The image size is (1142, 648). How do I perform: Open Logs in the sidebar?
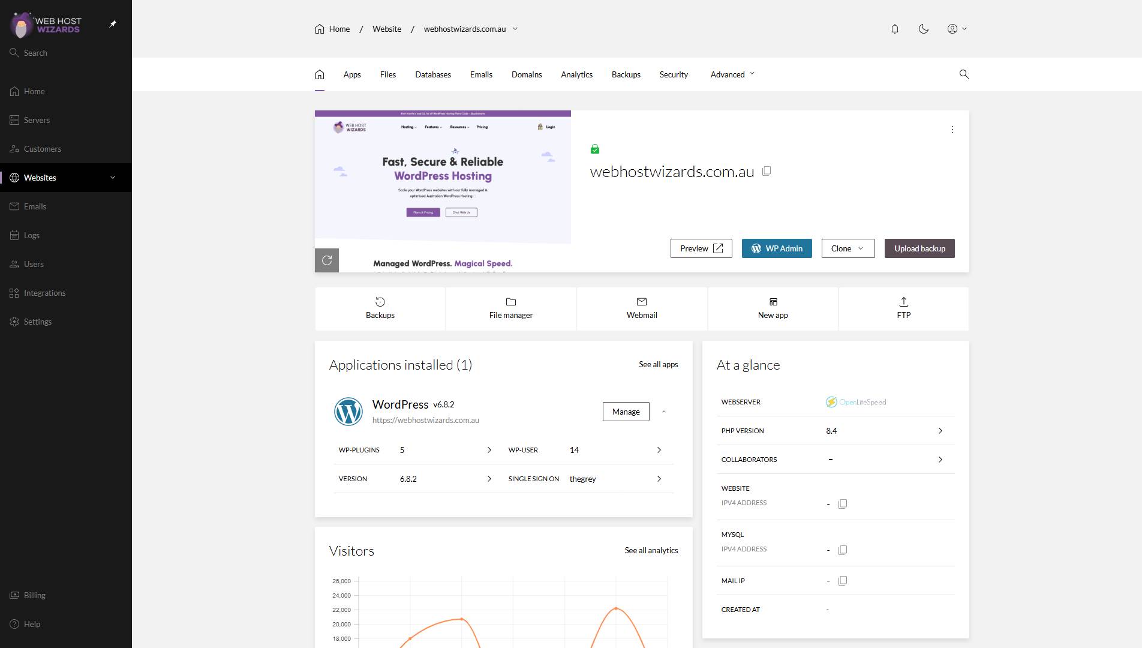click(66, 235)
